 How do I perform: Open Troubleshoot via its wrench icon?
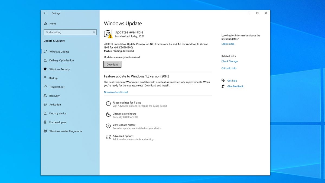point(45,87)
